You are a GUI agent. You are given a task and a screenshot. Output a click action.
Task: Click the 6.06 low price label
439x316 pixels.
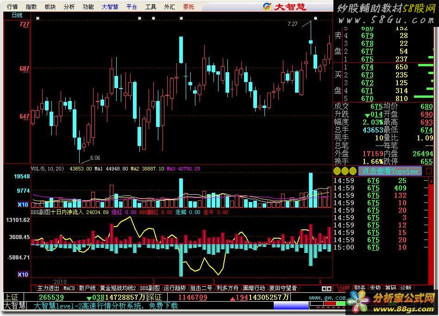point(95,158)
